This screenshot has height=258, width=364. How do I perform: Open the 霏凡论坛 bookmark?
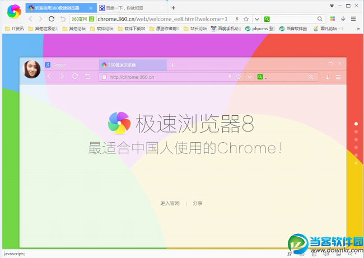click(x=329, y=29)
